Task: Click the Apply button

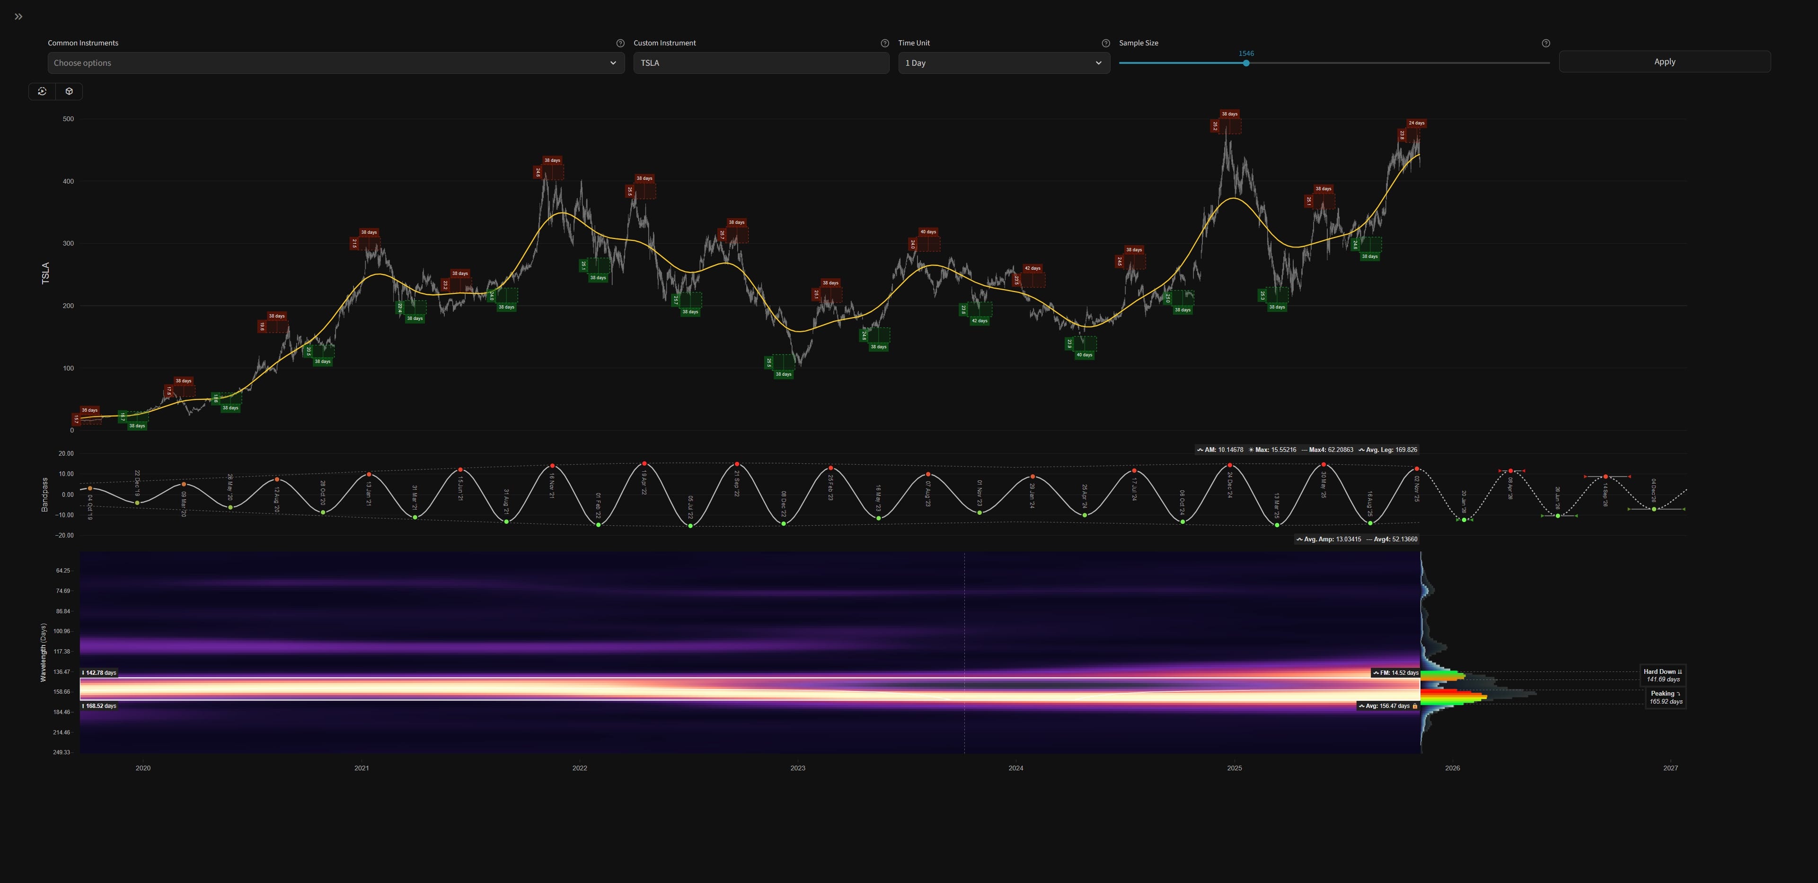Action: [x=1664, y=62]
